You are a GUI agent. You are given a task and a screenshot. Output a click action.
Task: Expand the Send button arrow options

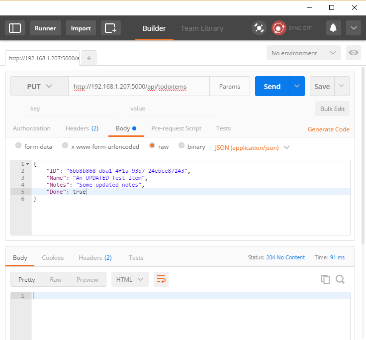[x=297, y=86]
